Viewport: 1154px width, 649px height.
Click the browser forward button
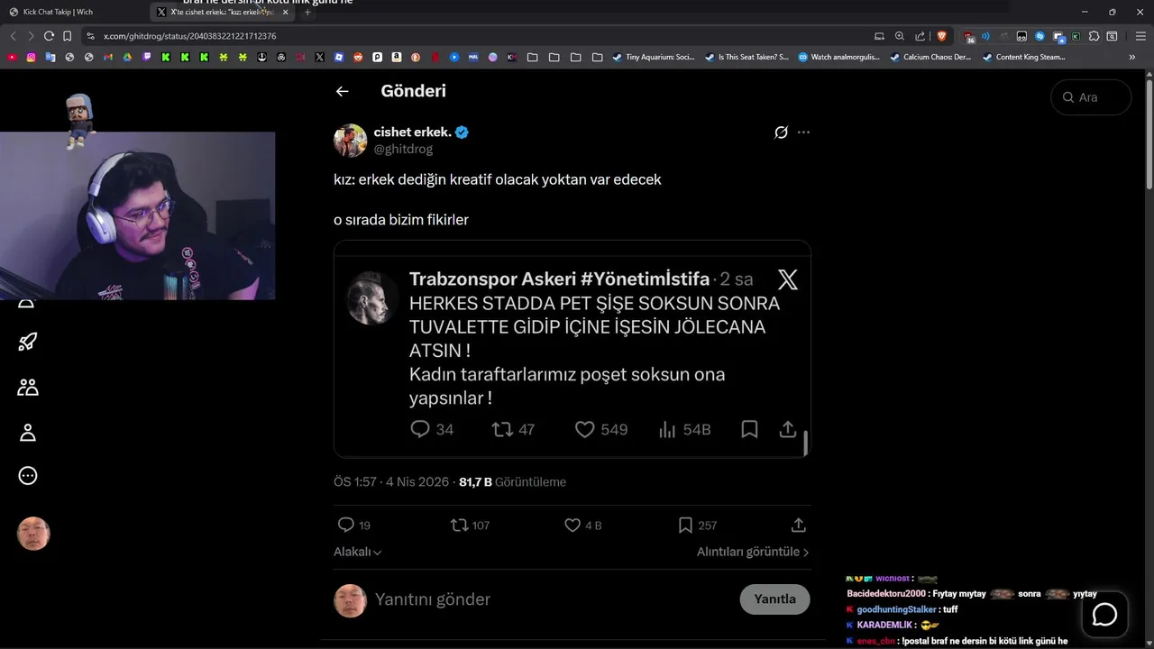click(x=30, y=36)
